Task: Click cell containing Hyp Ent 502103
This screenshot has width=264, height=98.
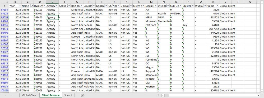Action: 40,10
